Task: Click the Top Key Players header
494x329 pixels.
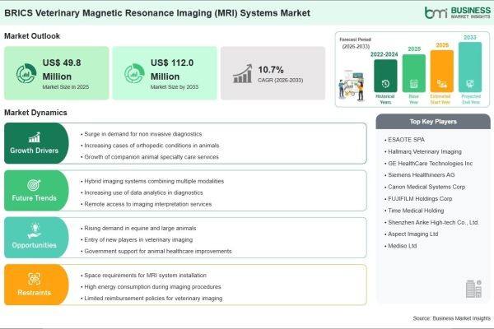Action: click(x=433, y=122)
